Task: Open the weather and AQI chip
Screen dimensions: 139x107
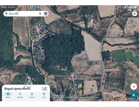Action: (x=45, y=89)
